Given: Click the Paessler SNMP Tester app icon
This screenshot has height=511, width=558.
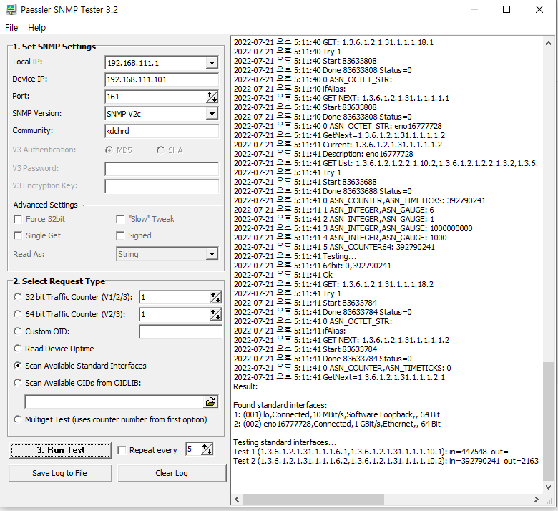Looking at the screenshot, I should (x=11, y=9).
